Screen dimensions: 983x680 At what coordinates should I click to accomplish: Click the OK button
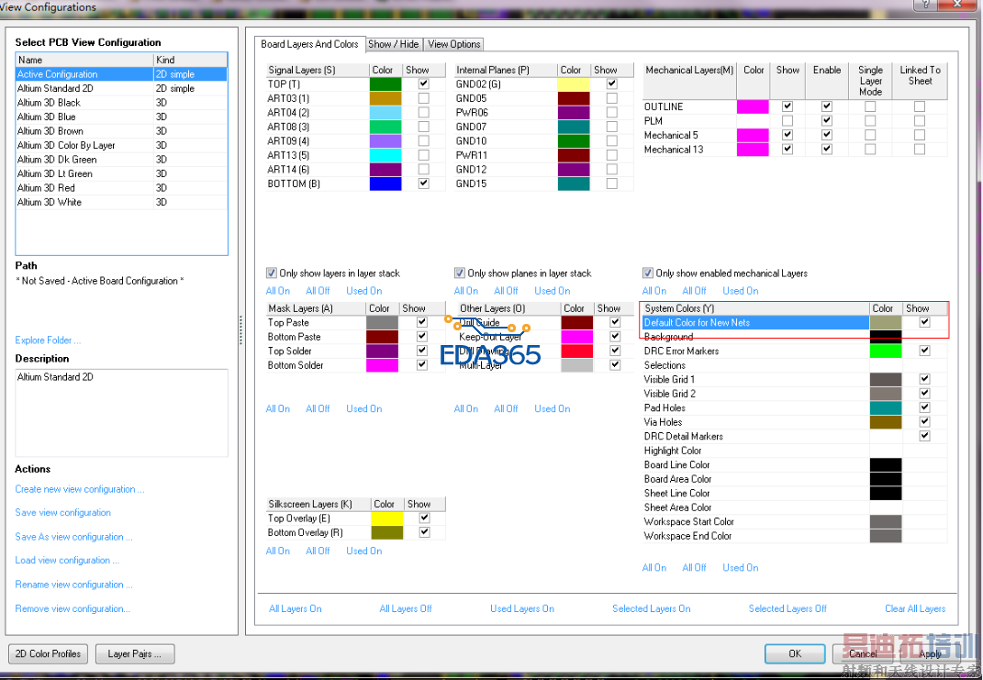794,653
